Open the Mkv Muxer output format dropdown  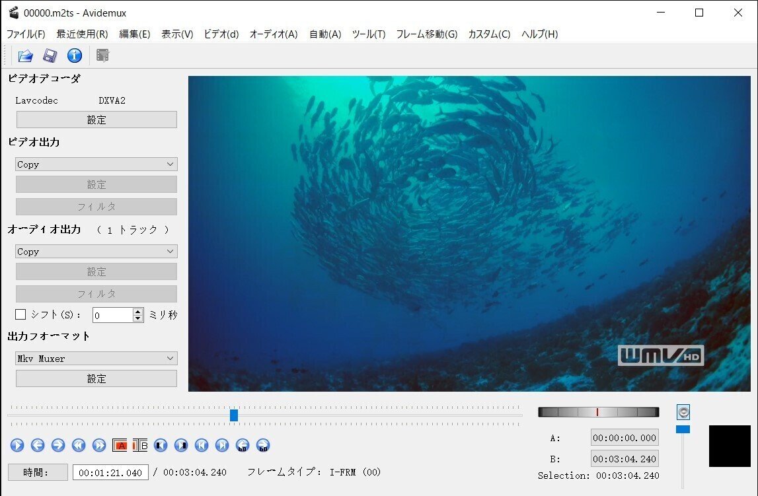(x=95, y=358)
